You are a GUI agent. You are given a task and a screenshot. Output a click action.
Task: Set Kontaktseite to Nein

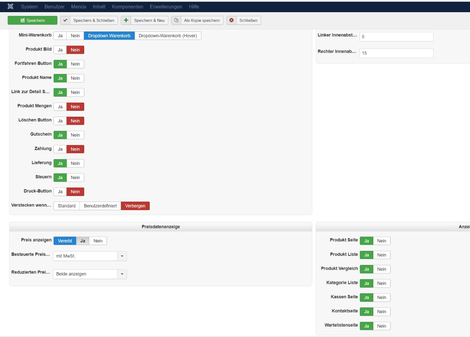click(x=382, y=312)
